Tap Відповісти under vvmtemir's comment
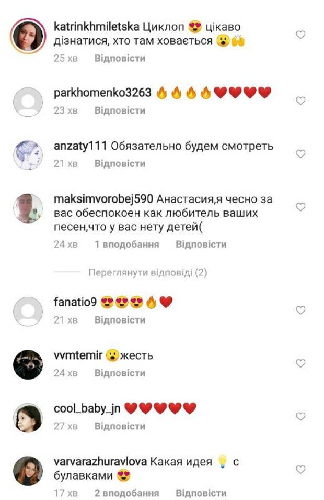324x500 pixels. pos(120,373)
